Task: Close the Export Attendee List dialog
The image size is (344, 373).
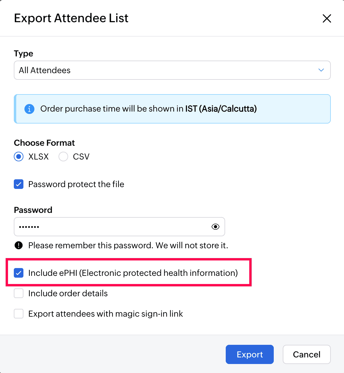Action: (x=327, y=18)
